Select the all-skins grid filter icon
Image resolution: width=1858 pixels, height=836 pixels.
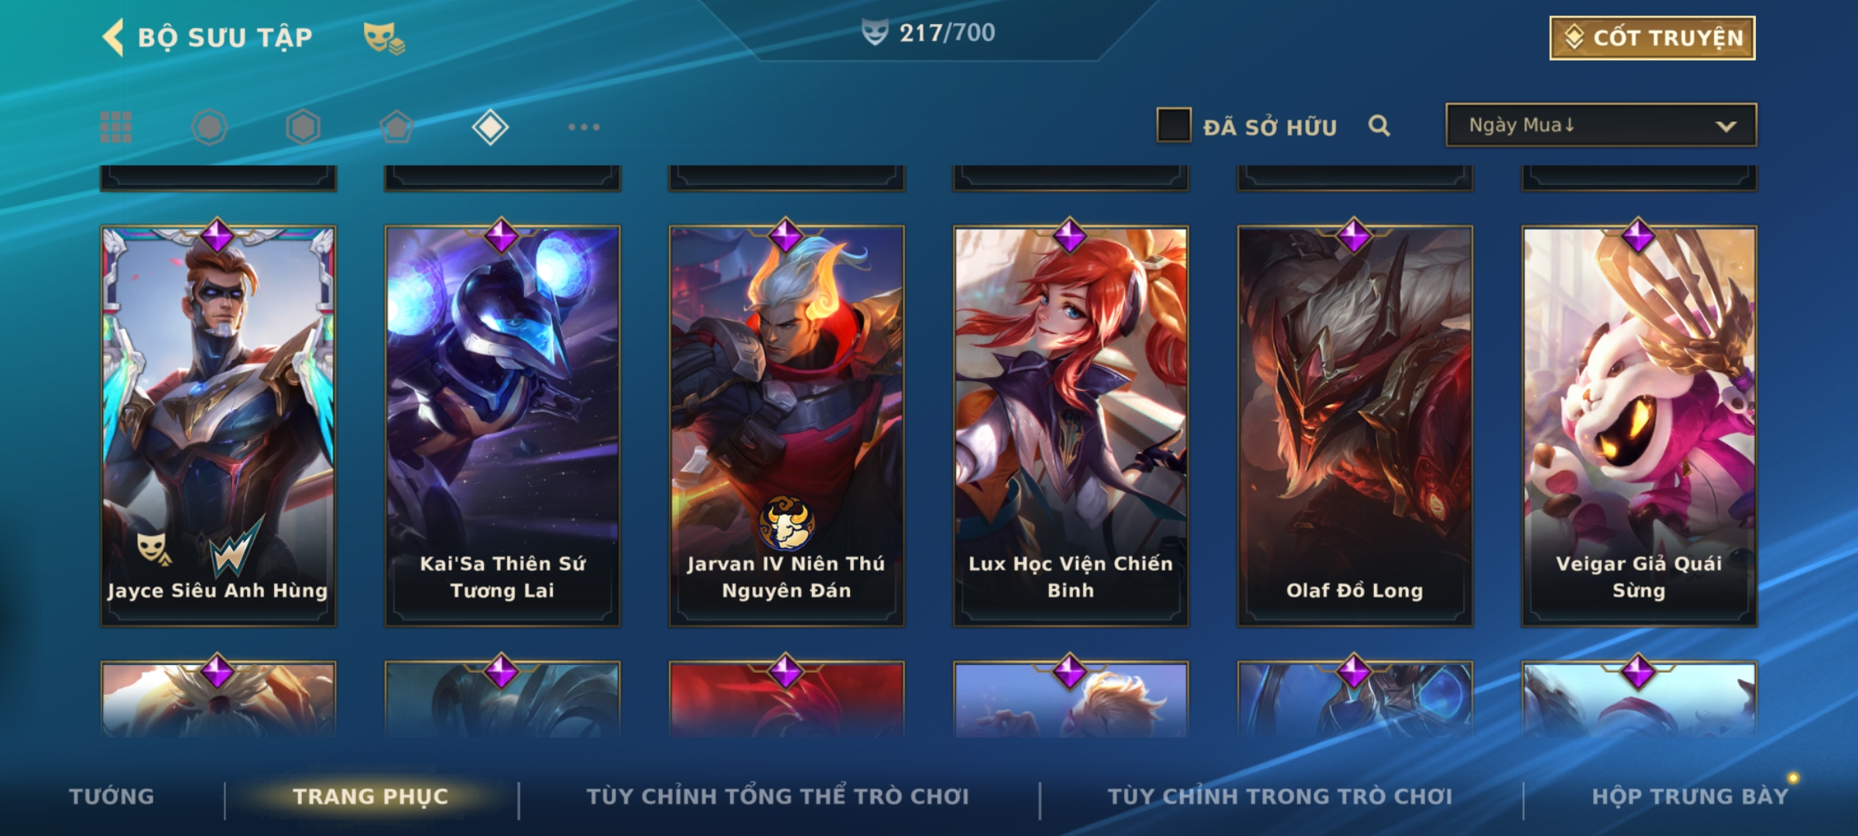point(116,127)
